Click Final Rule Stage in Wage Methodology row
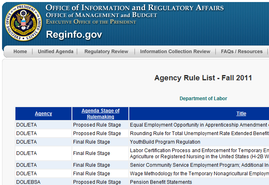 pyautogui.click(x=91, y=174)
